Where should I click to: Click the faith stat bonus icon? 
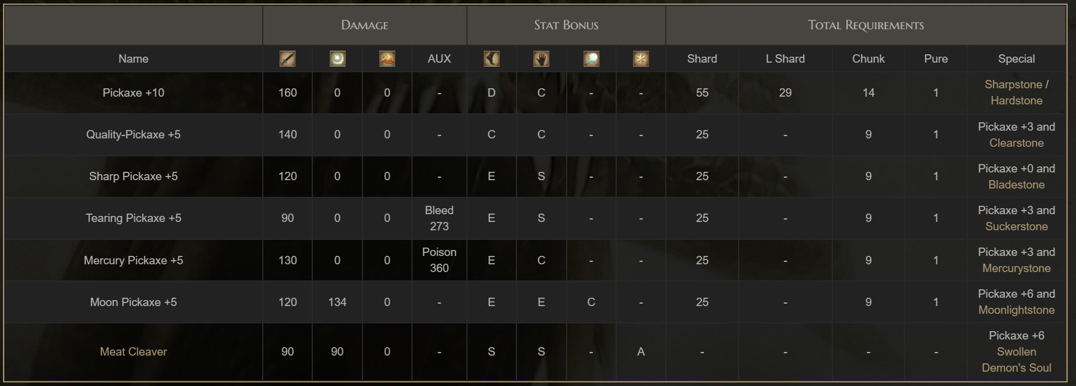641,58
